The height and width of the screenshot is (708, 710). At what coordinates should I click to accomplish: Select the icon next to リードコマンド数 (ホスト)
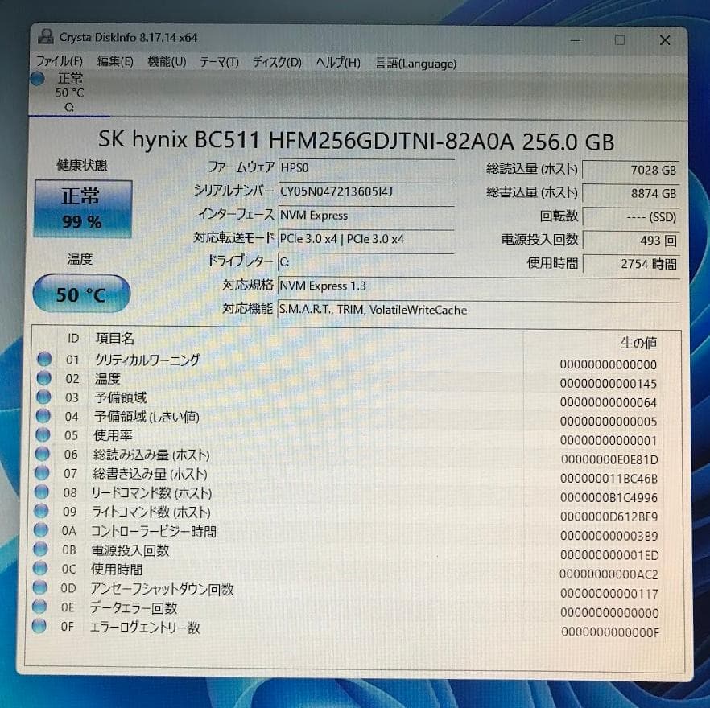pyautogui.click(x=43, y=493)
